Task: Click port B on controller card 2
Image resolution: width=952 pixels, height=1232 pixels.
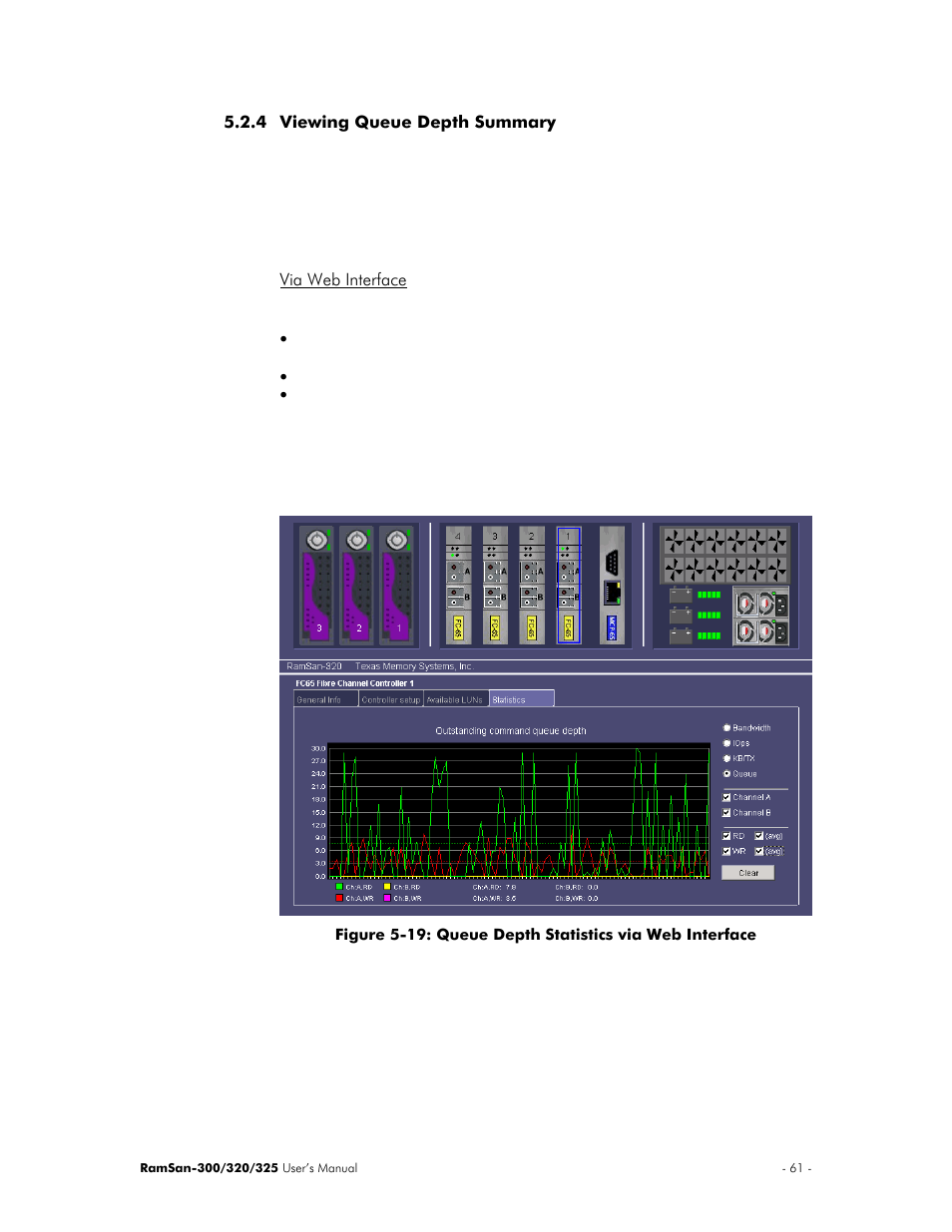Action: (x=531, y=597)
